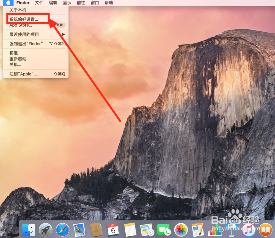Screen dimensions: 275x238
Task: Open iTunes music note icon
Action: [x=249, y=229]
